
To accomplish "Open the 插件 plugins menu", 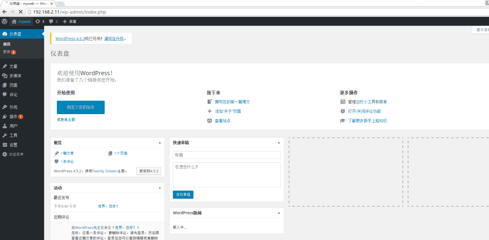I will tap(13, 117).
